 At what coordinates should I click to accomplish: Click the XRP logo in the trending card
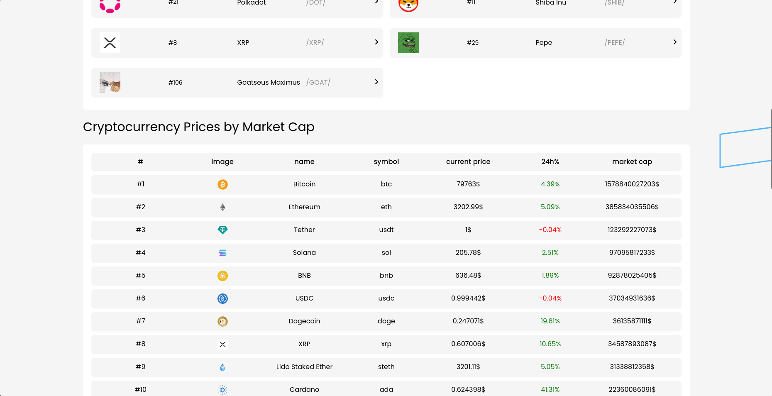pos(110,43)
